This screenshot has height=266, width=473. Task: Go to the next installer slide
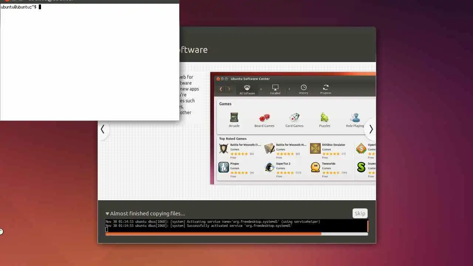tap(371, 129)
